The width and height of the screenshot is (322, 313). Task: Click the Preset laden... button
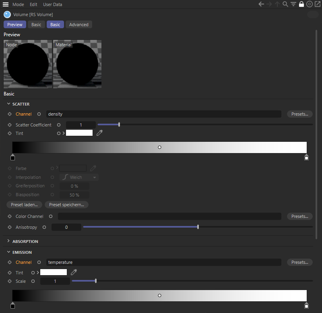click(24, 205)
